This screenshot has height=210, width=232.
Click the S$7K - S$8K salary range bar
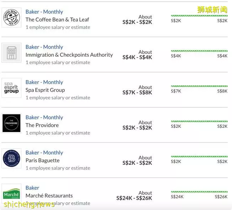click(199, 86)
